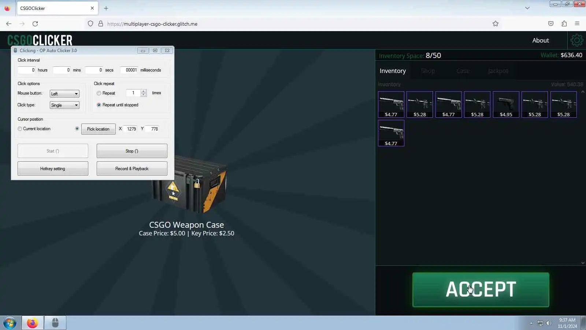Open the Firefox extensions menu
Viewport: 586px width, 330px height.
click(564, 24)
